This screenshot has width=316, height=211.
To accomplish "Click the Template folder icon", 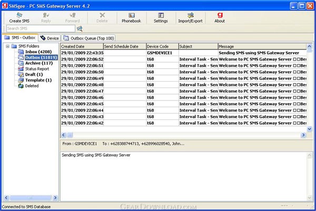I will pyautogui.click(x=21, y=80).
